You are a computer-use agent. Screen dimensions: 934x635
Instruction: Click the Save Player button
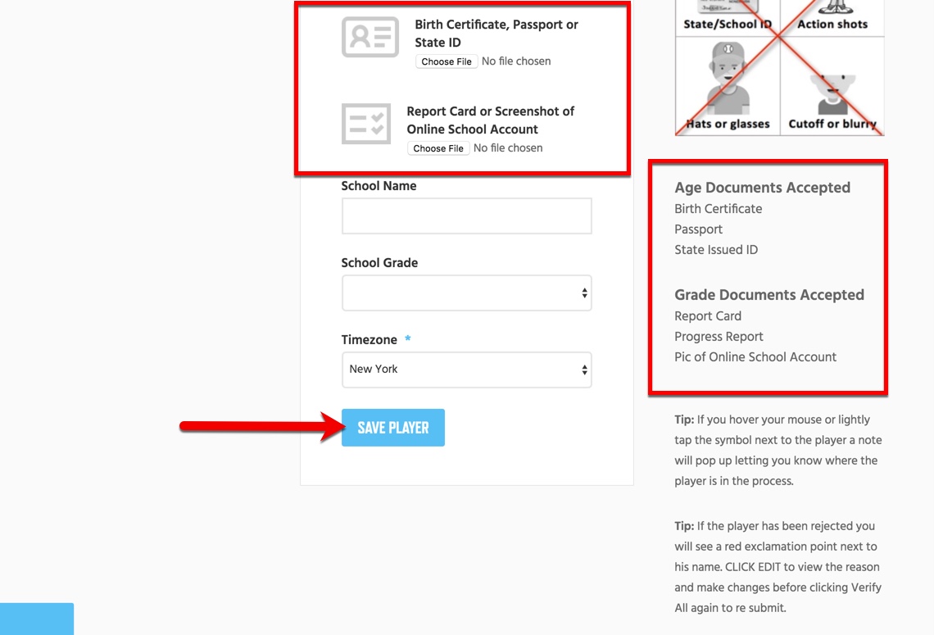(x=393, y=428)
